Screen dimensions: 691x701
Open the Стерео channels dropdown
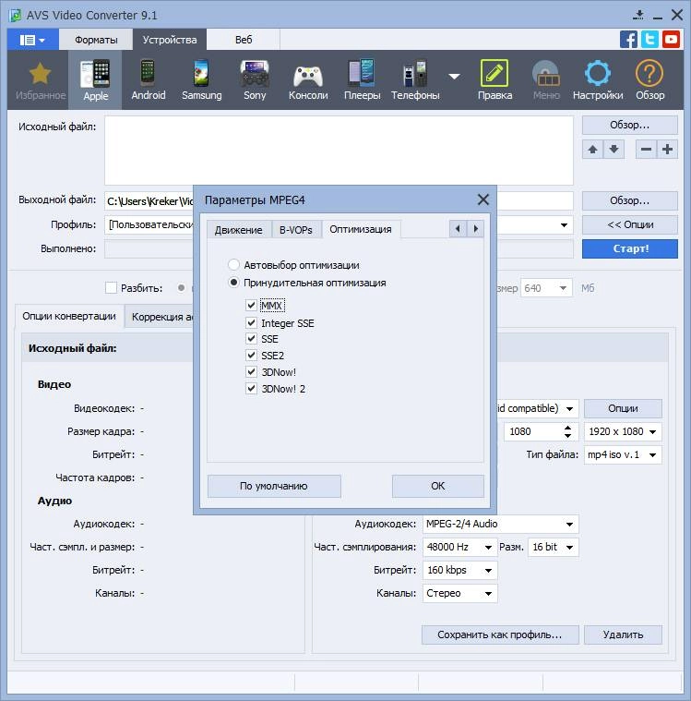click(x=459, y=593)
